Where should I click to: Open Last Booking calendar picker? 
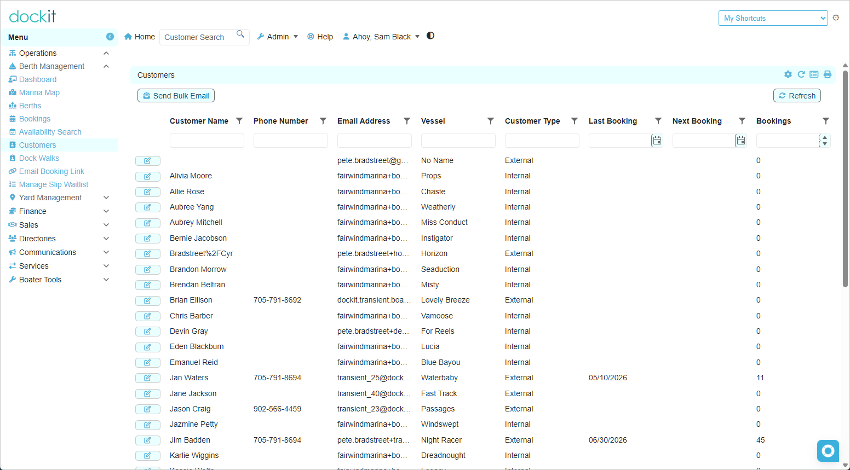click(657, 141)
